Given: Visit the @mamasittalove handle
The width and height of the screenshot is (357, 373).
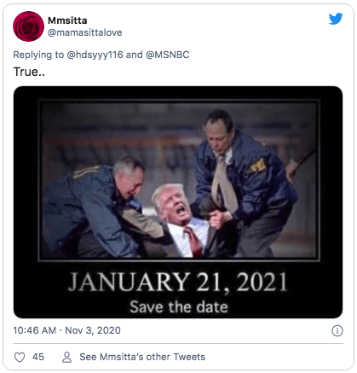Looking at the screenshot, I should pyautogui.click(x=85, y=32).
